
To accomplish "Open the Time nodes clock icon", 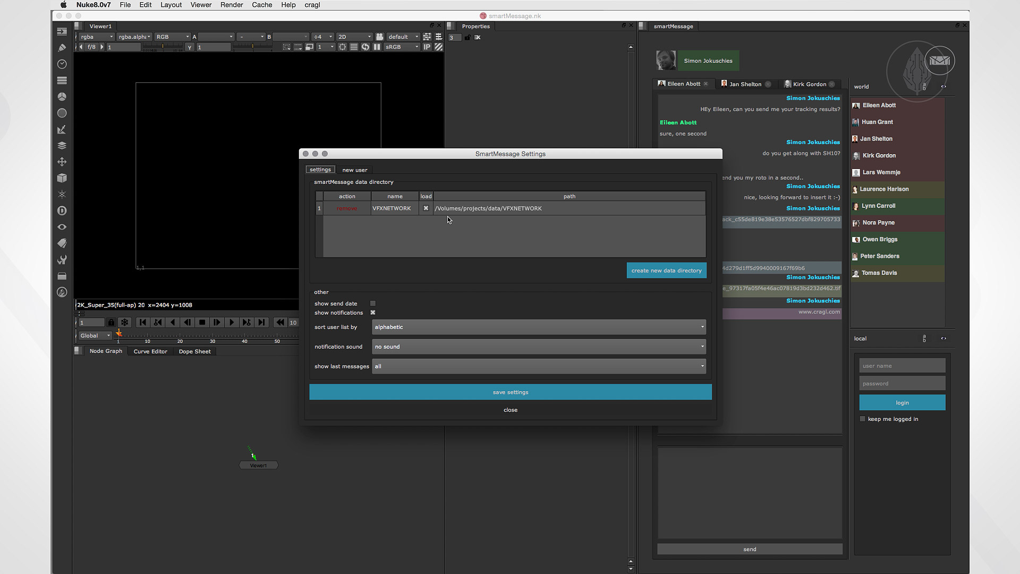I will 62,64.
